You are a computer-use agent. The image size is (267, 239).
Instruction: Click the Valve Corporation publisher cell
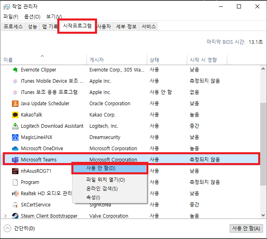pos(109,216)
